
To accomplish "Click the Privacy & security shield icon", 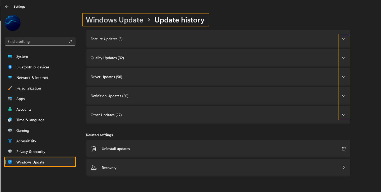I will [x=10, y=152].
